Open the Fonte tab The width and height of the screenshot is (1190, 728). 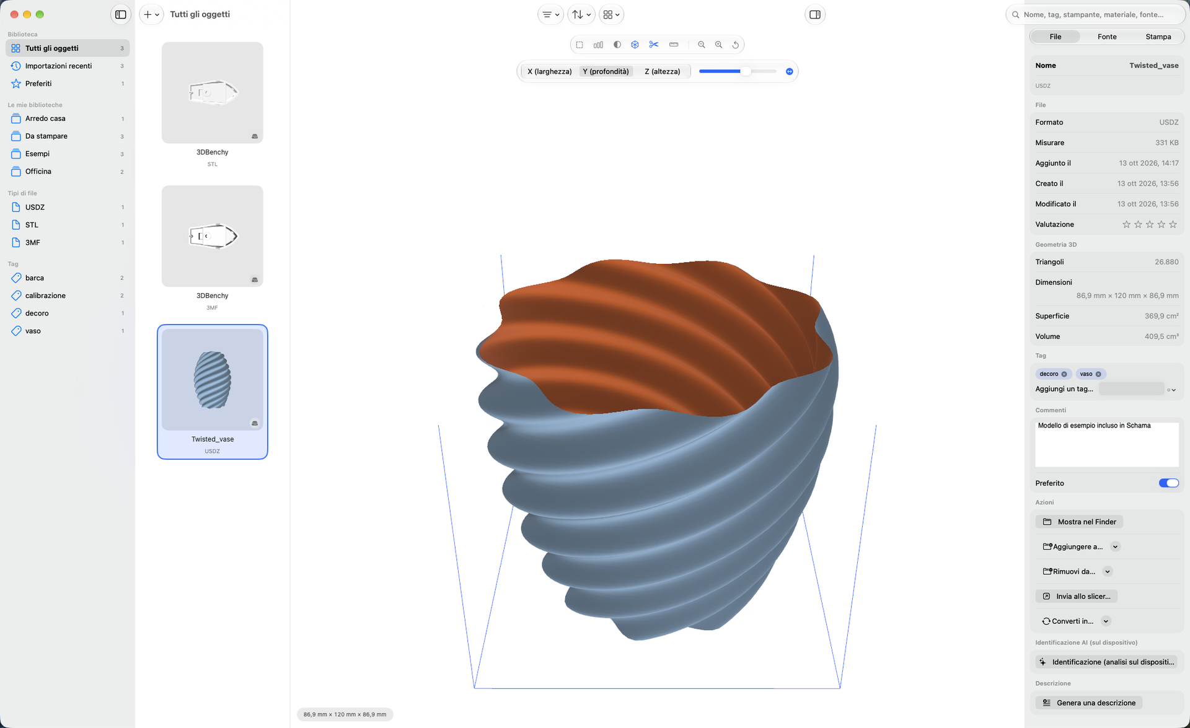pos(1106,37)
